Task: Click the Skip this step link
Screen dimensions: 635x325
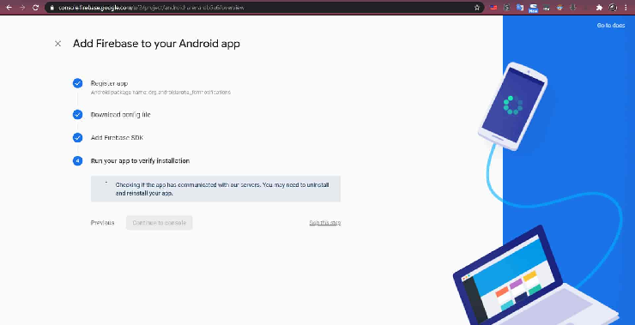Action: (324, 223)
